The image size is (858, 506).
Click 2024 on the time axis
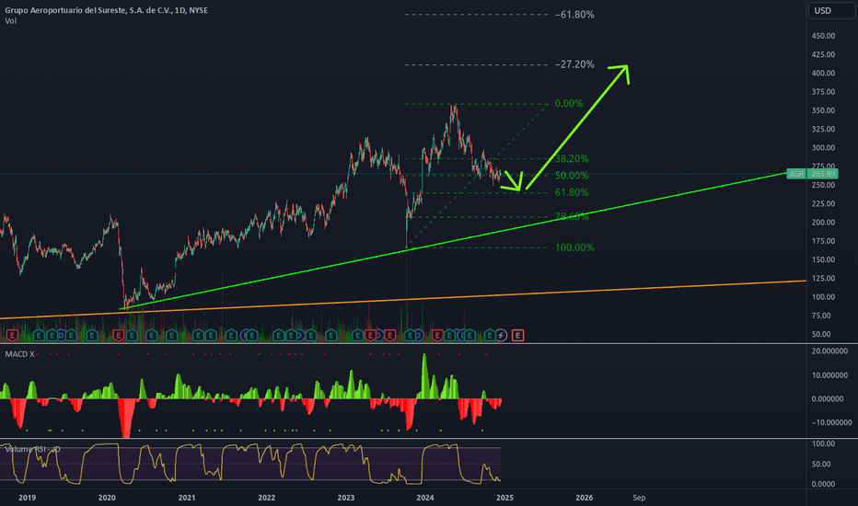425,498
